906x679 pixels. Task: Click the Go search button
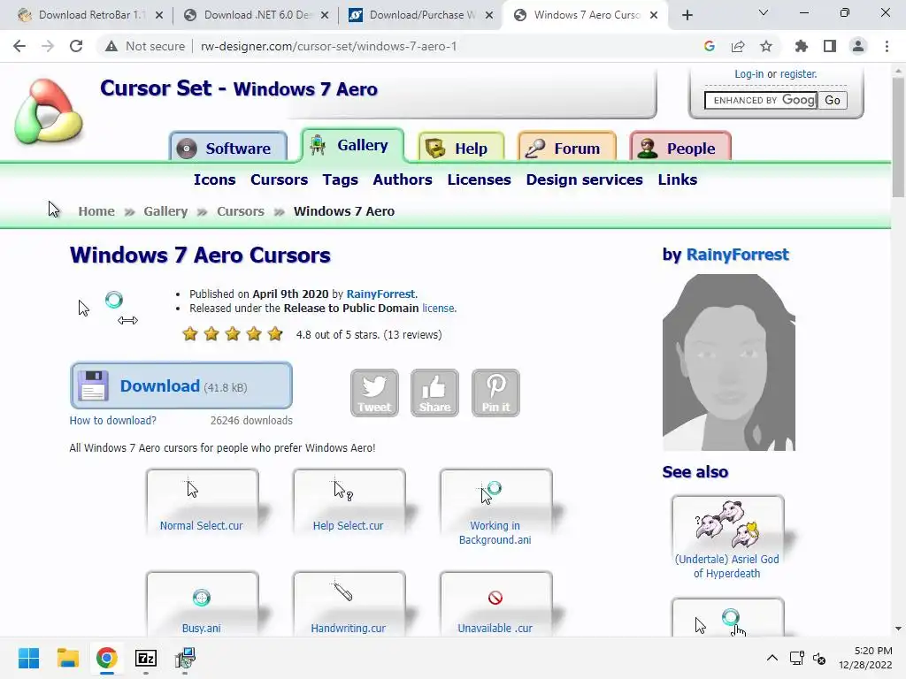[832, 100]
